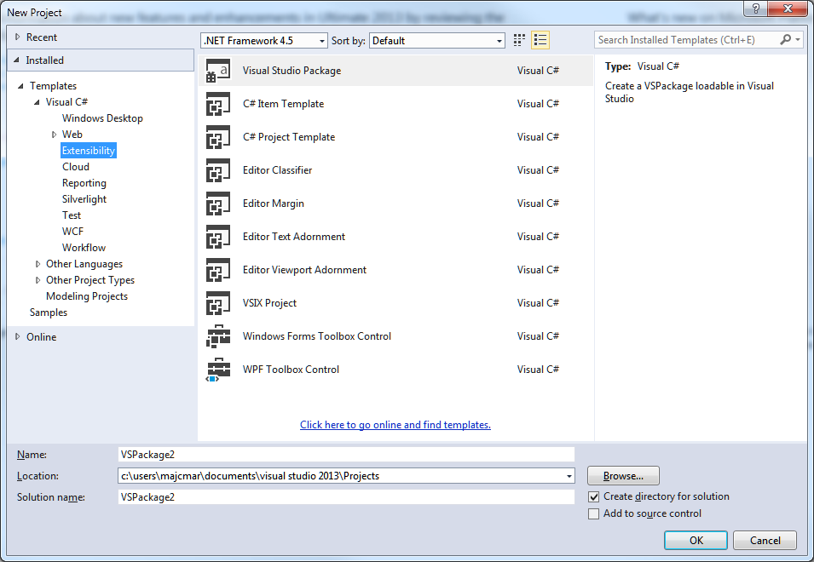Switch to small icons view
The width and height of the screenshot is (814, 562).
(519, 40)
